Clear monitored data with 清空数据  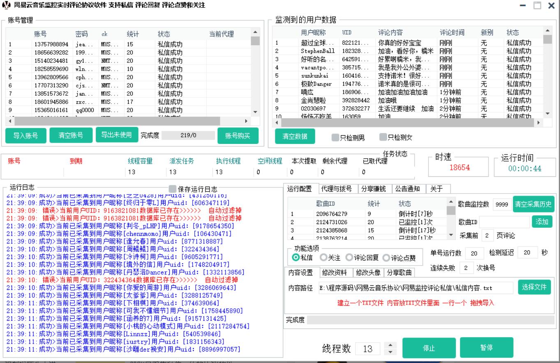point(295,136)
